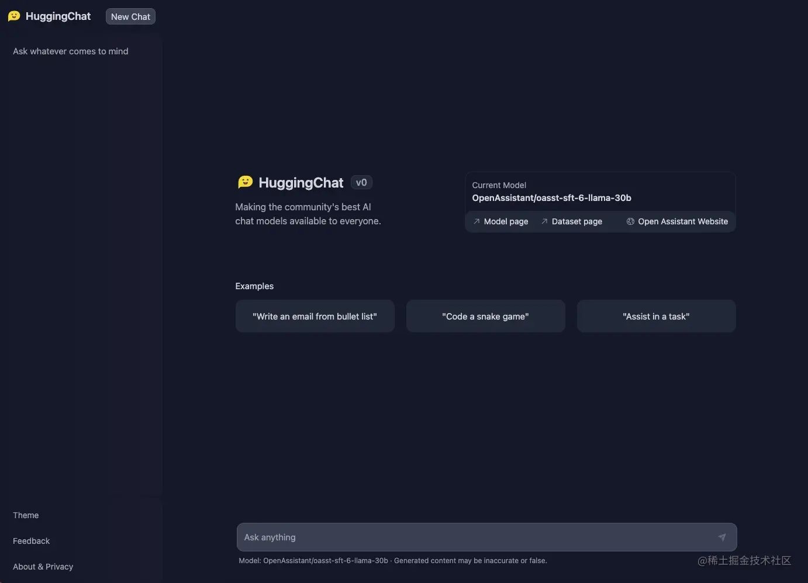Choose example "Assist in a task"
The image size is (808, 583).
point(656,316)
